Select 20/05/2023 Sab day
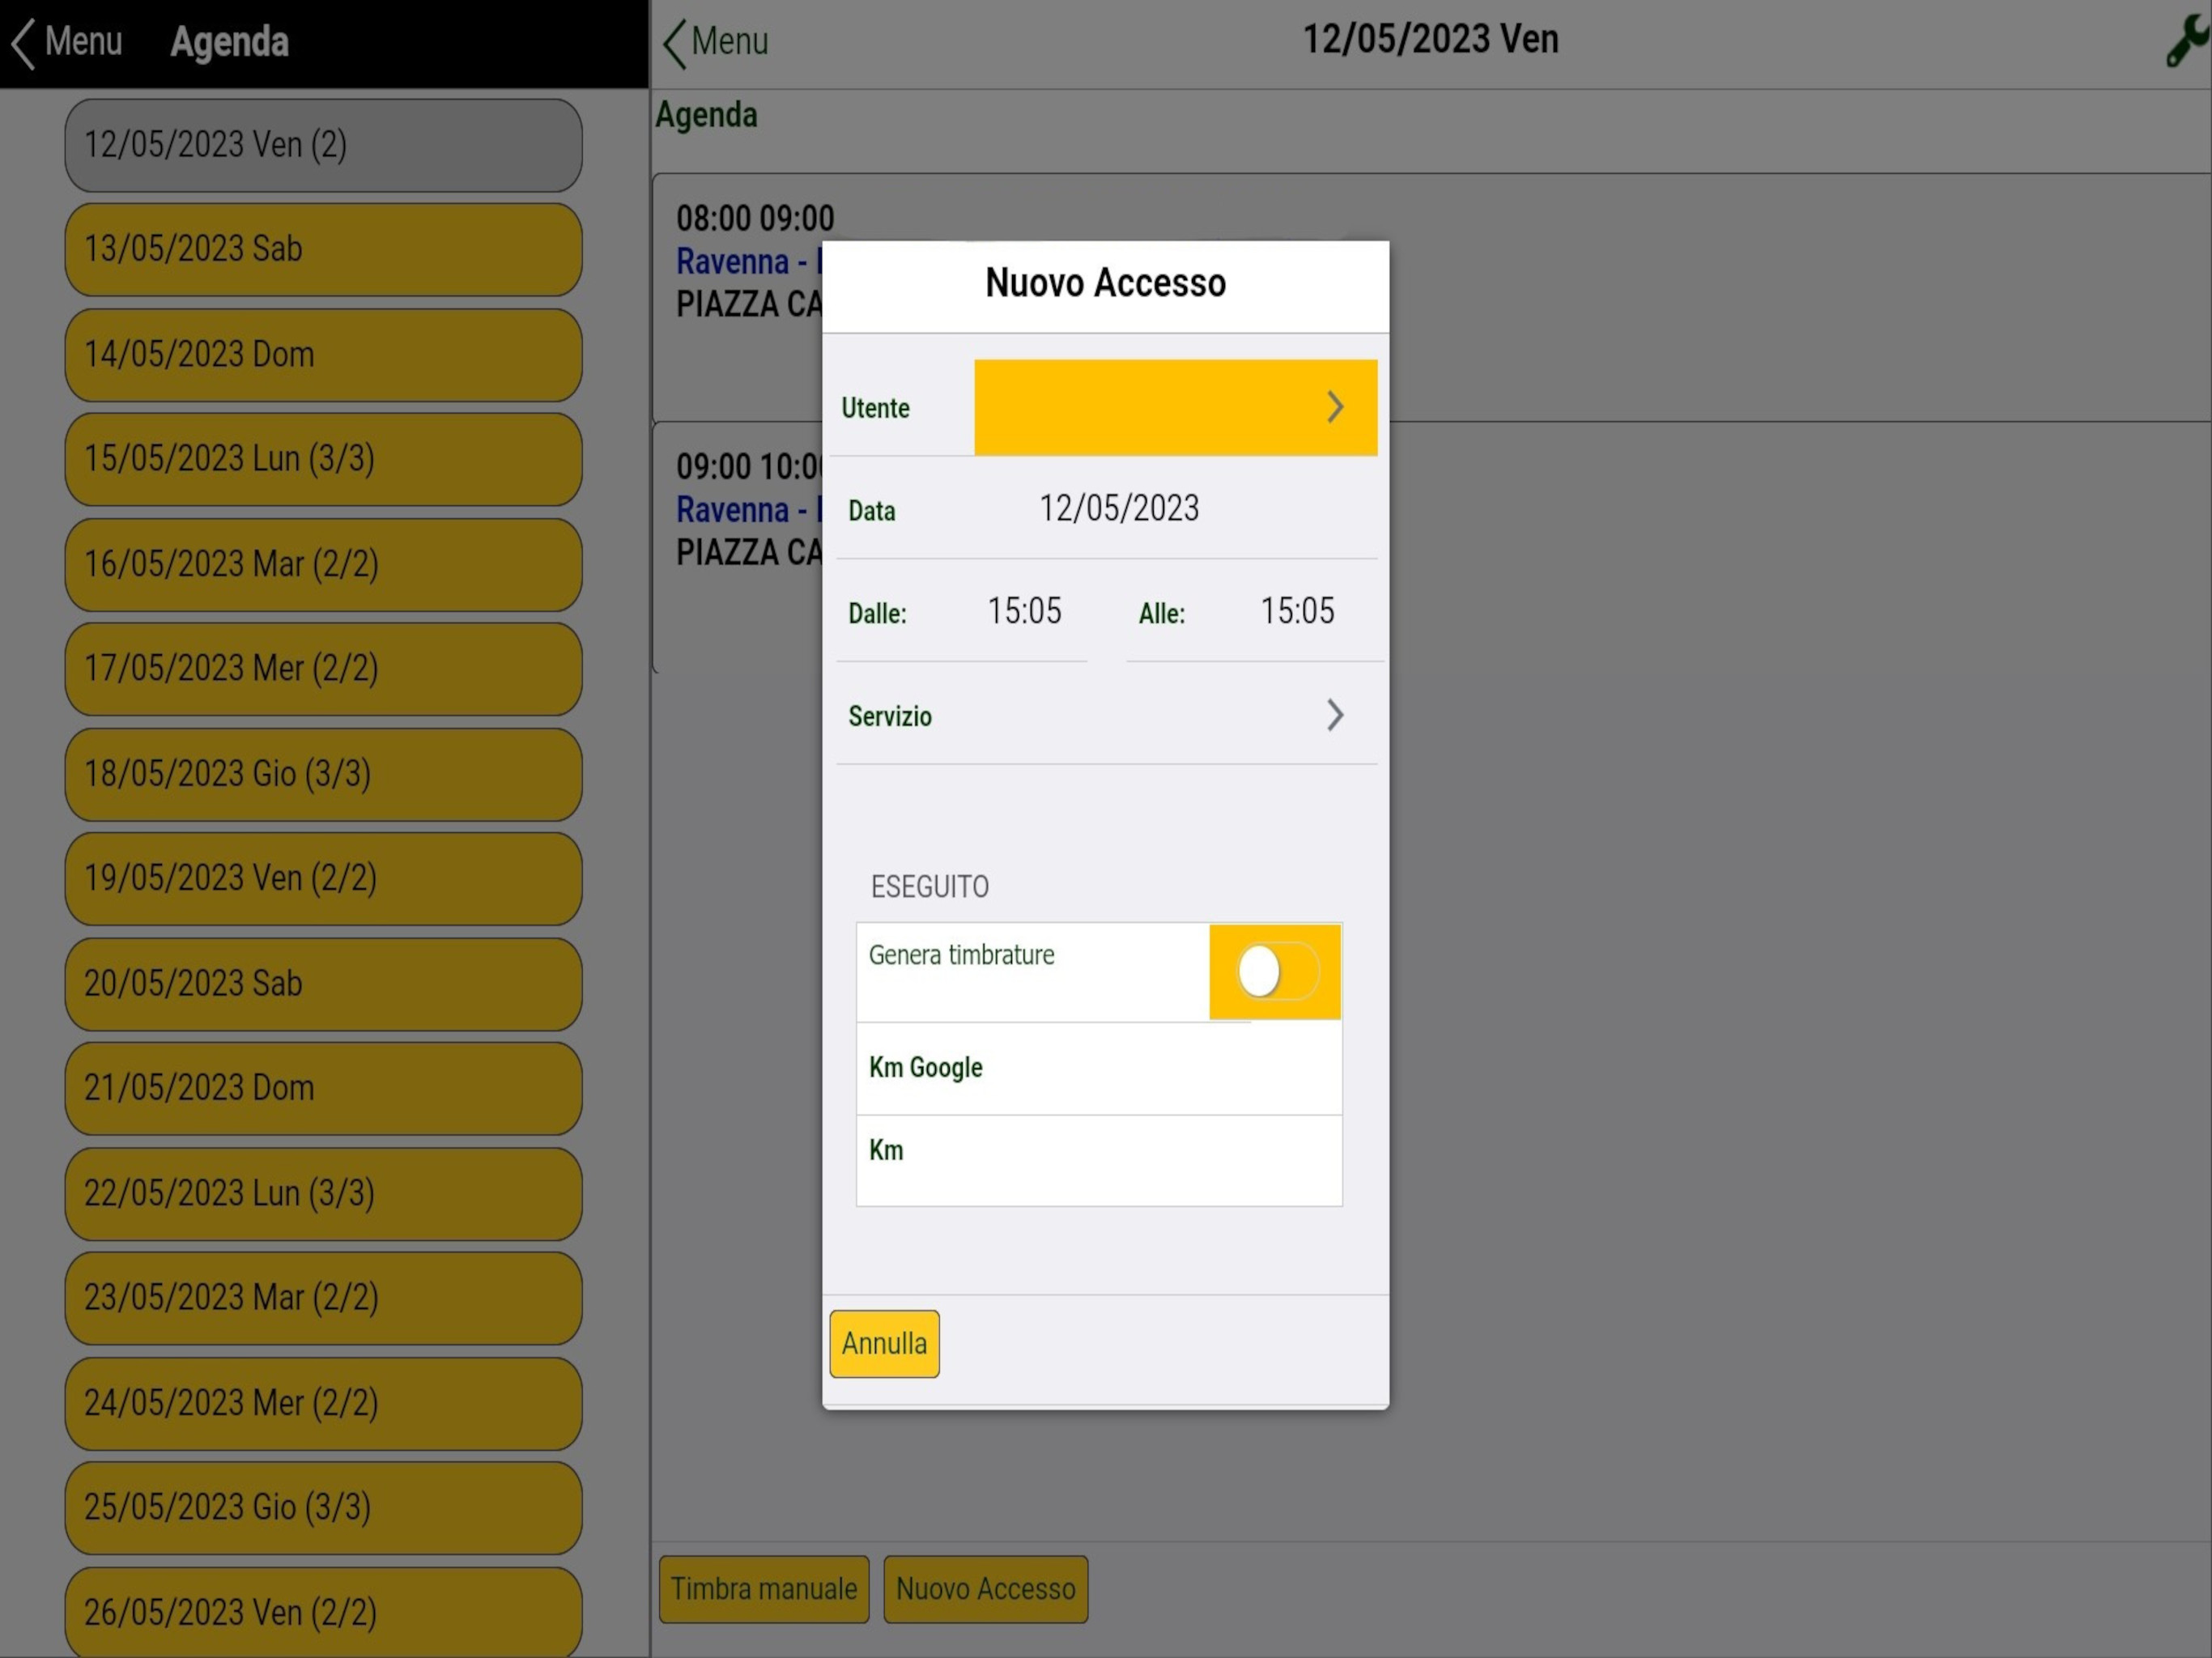This screenshot has height=1658, width=2212. click(x=323, y=984)
